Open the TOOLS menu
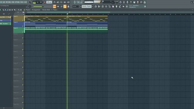Screen dimensions: 194x109 click(22, 2)
